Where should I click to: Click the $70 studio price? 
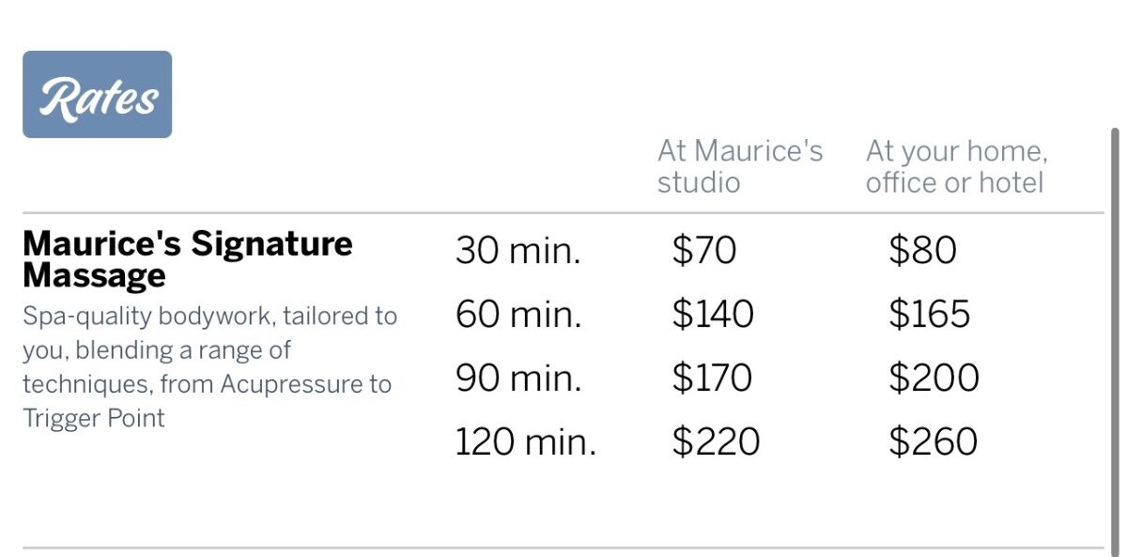click(704, 251)
